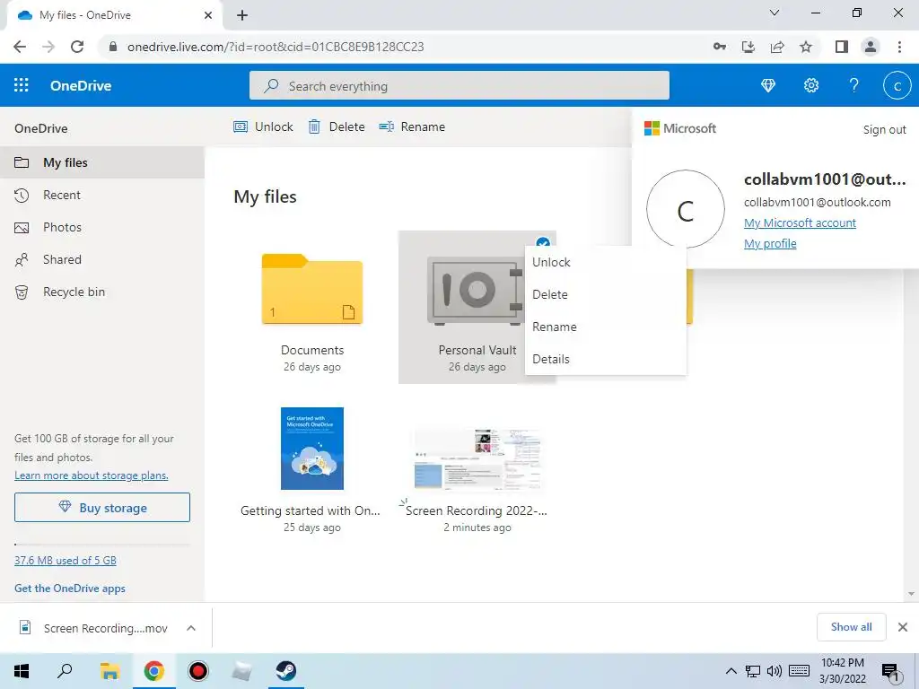
Task: Click the install app icon in address bar
Action: 748,47
